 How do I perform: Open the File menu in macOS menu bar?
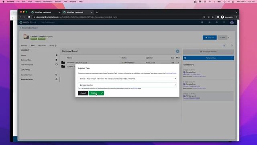tap(18, 2)
